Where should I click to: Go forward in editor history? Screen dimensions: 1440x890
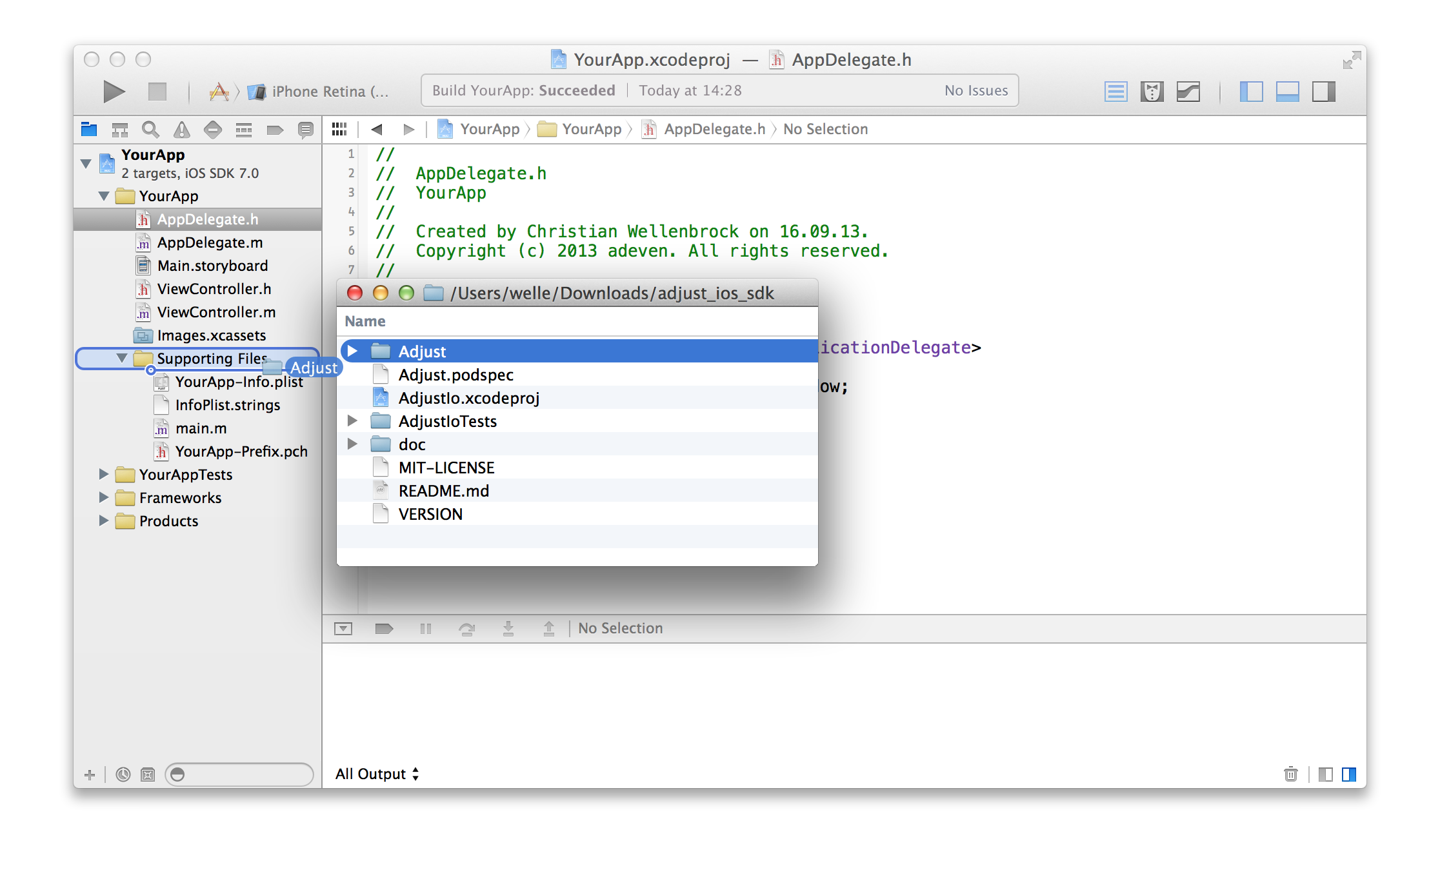click(x=408, y=129)
